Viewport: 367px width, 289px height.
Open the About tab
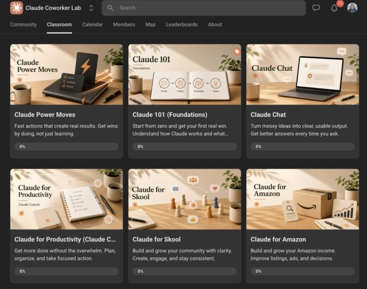215,24
